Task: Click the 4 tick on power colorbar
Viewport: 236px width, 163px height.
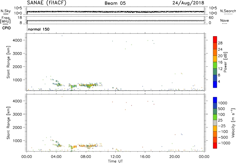Action: click(219, 81)
